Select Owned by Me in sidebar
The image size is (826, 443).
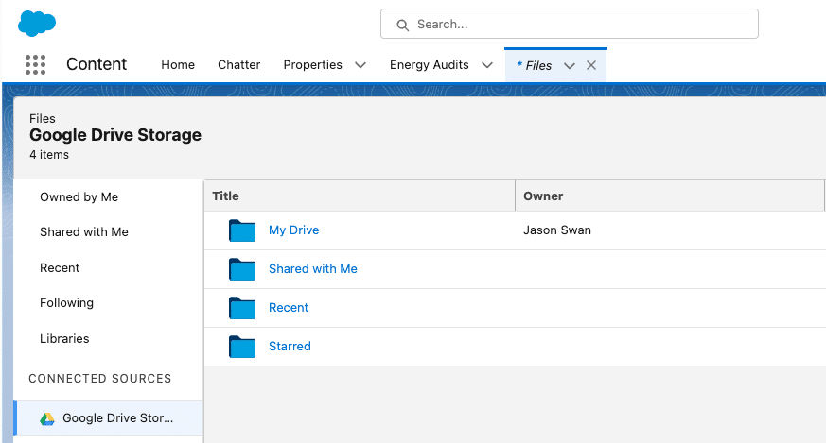79,197
